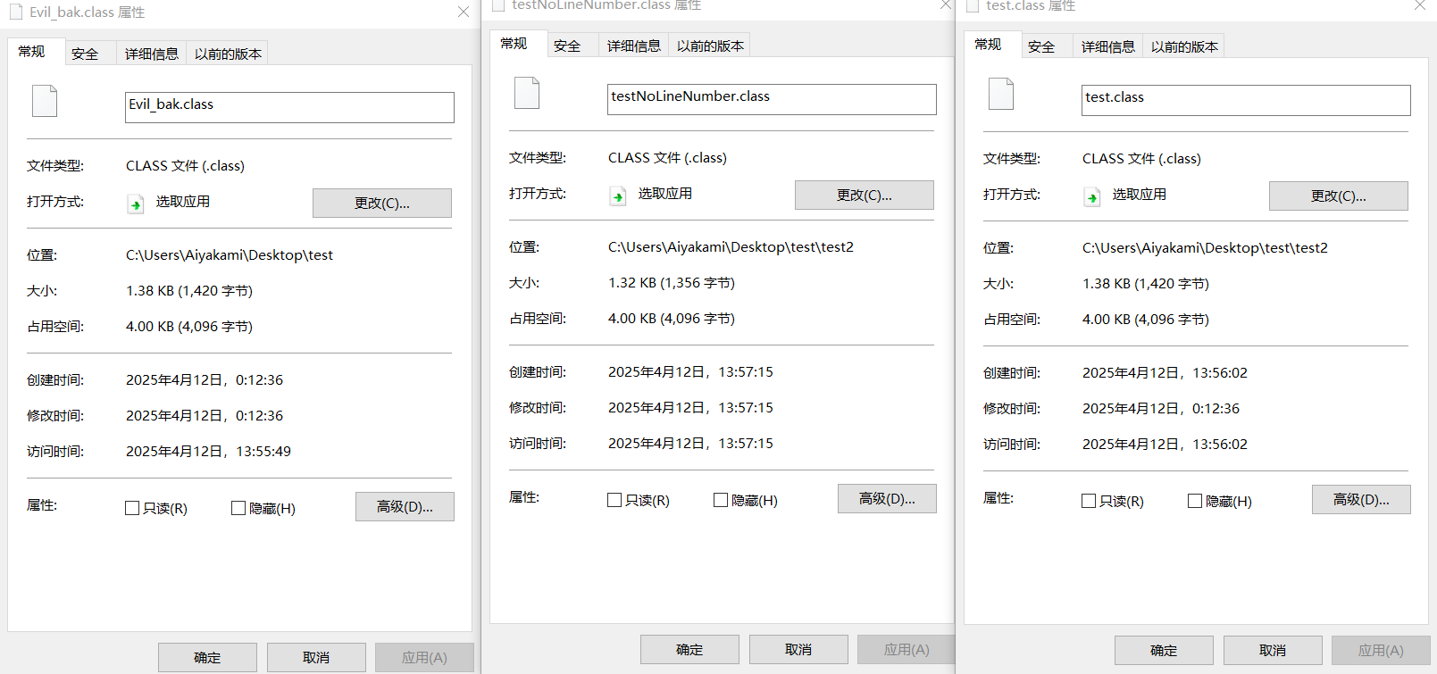
Task: Open 以前的版本 tab in Evil_bak.class properties
Action: click(228, 54)
